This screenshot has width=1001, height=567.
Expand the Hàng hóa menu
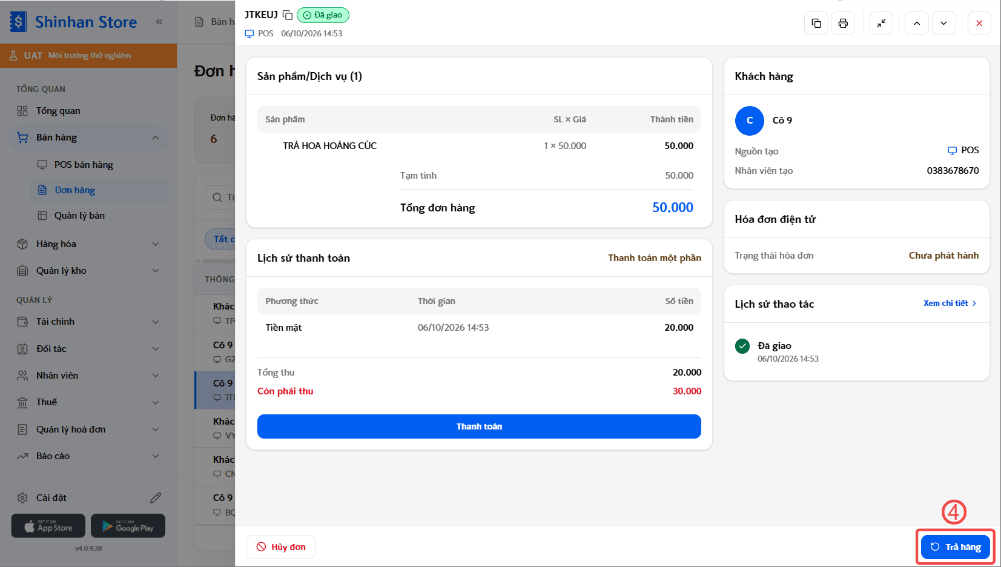[88, 244]
